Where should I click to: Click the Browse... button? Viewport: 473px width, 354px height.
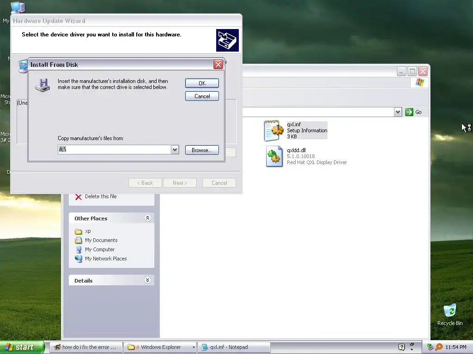(202, 150)
